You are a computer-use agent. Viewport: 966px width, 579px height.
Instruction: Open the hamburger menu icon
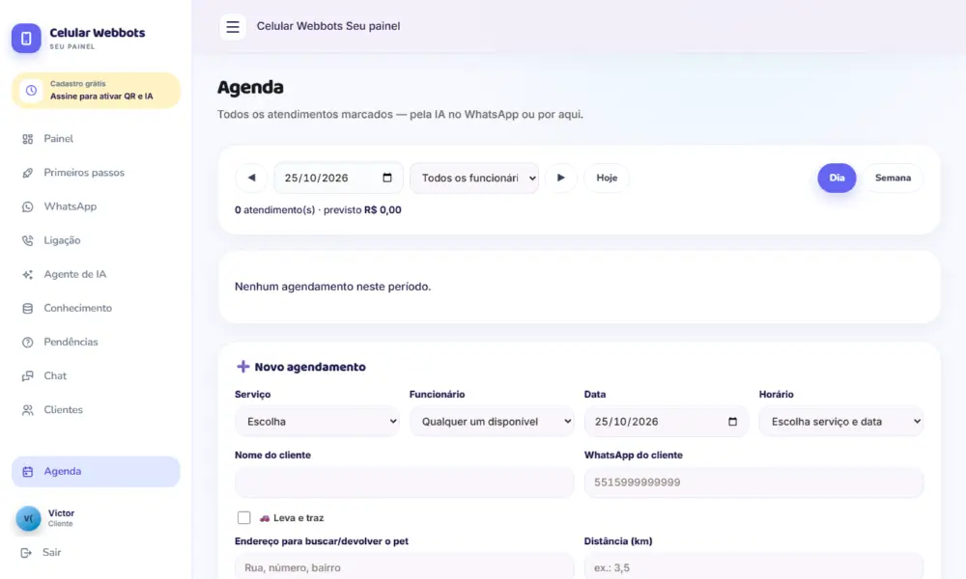pyautogui.click(x=233, y=26)
